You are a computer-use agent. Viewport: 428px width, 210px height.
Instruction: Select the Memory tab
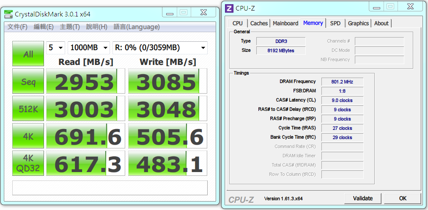pos(313,23)
